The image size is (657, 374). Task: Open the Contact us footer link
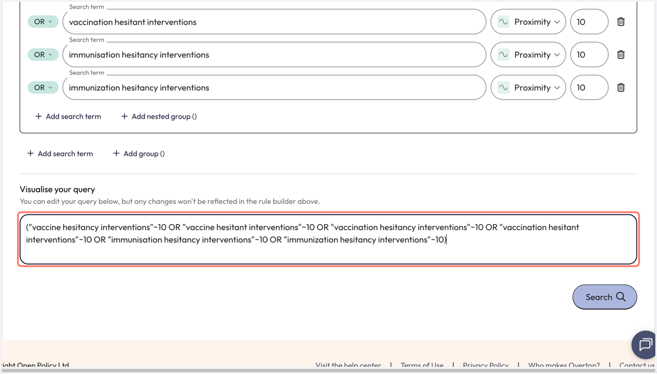tap(637, 365)
